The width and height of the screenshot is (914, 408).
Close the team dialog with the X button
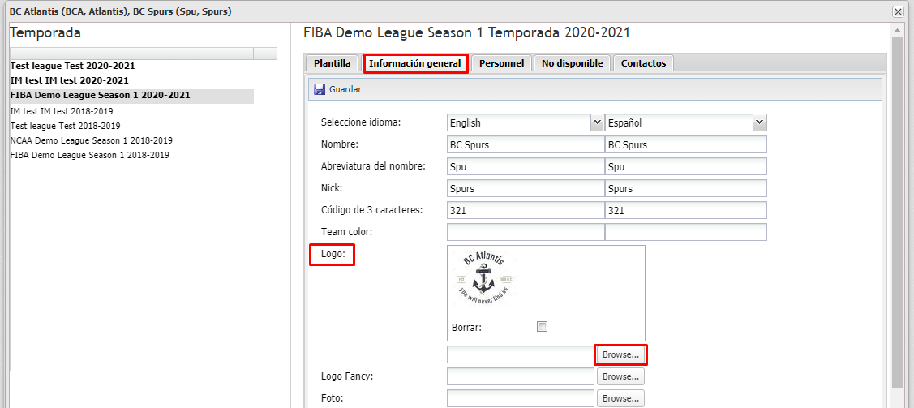tap(897, 11)
